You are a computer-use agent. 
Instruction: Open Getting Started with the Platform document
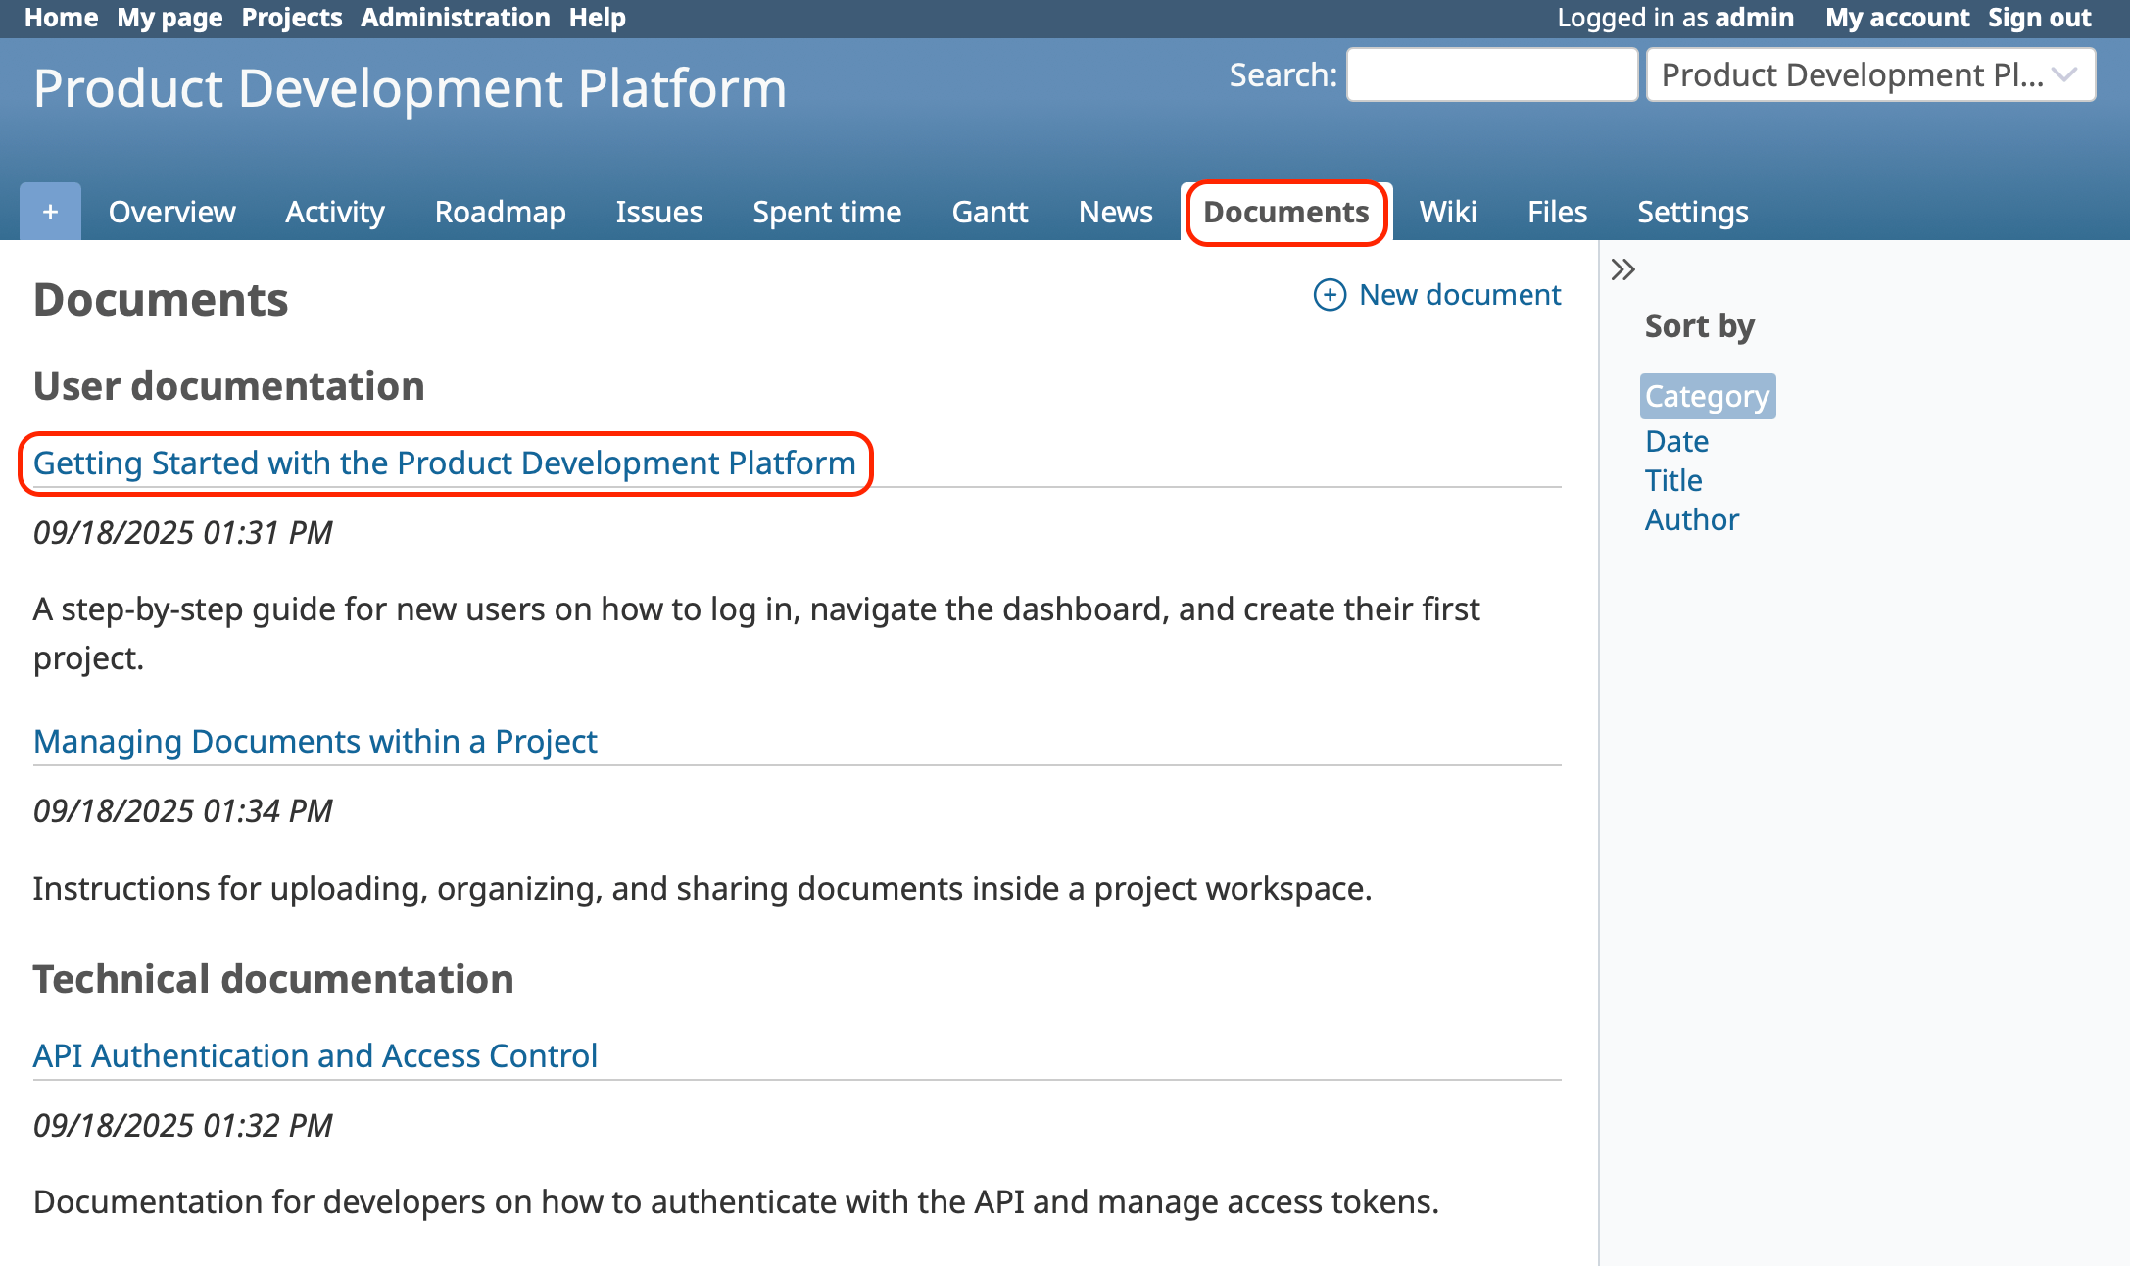pyautogui.click(x=444, y=463)
